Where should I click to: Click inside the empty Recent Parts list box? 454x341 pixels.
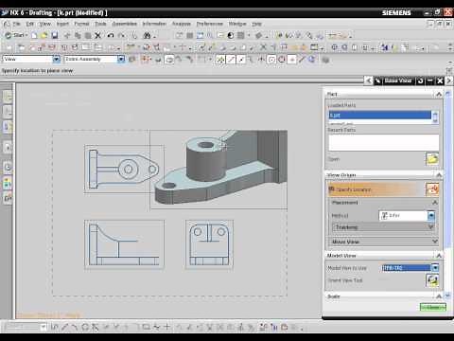pos(384,142)
